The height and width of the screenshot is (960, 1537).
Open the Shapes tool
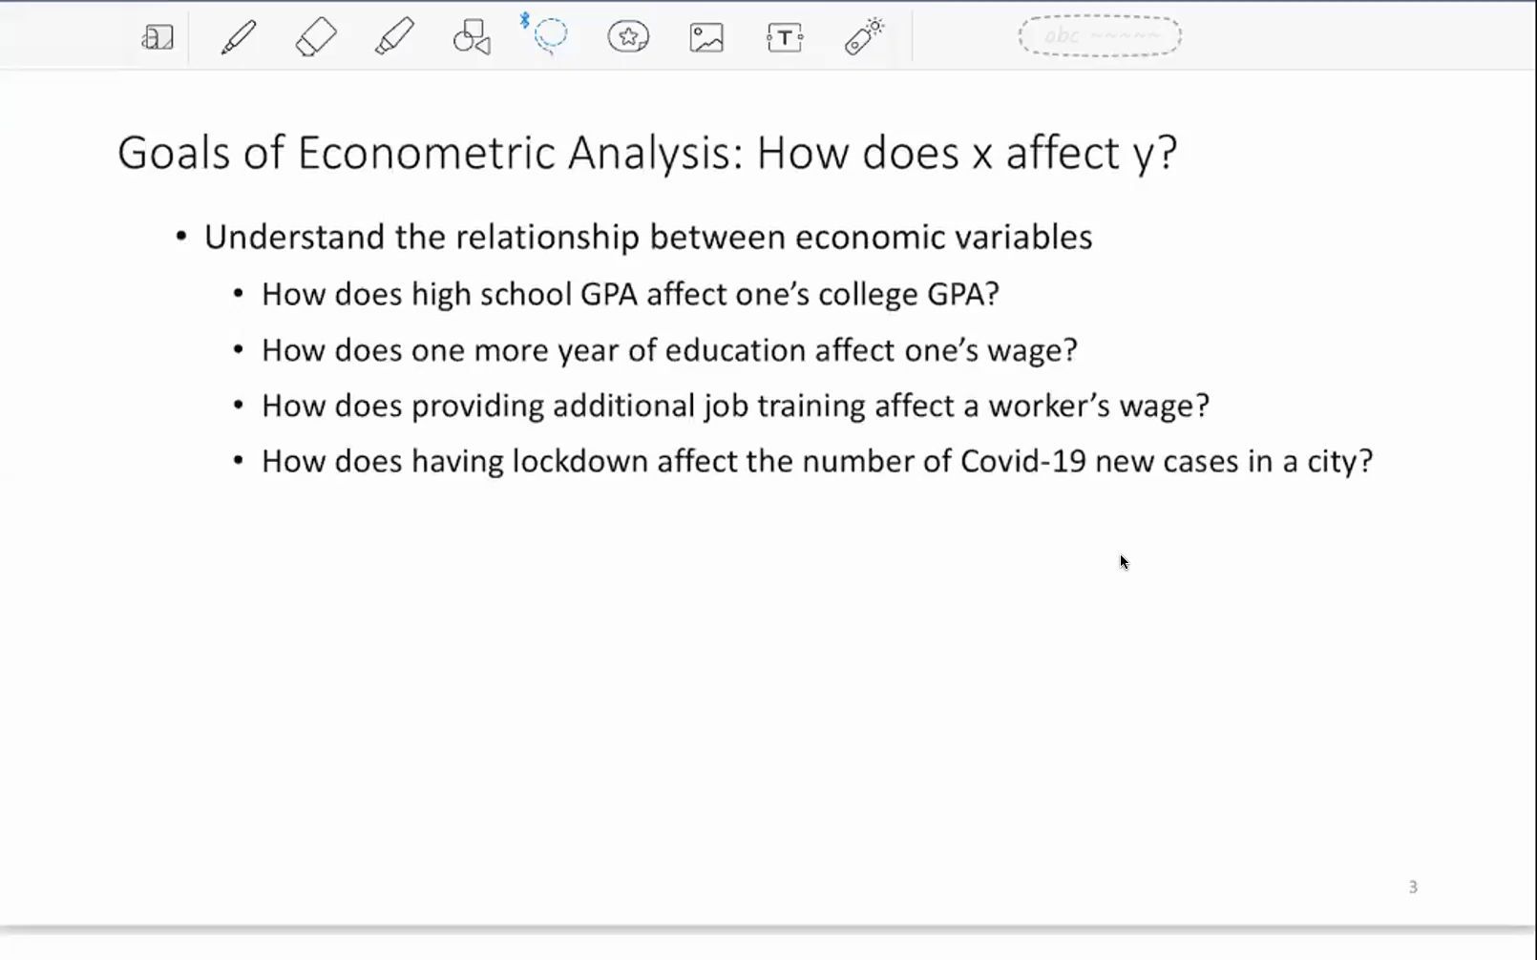(472, 37)
